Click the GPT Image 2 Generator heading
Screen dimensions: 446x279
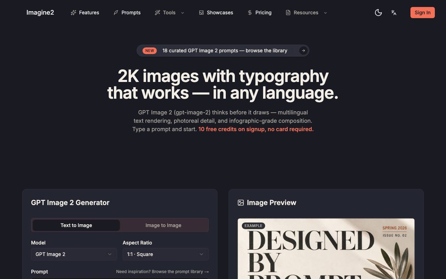point(70,203)
